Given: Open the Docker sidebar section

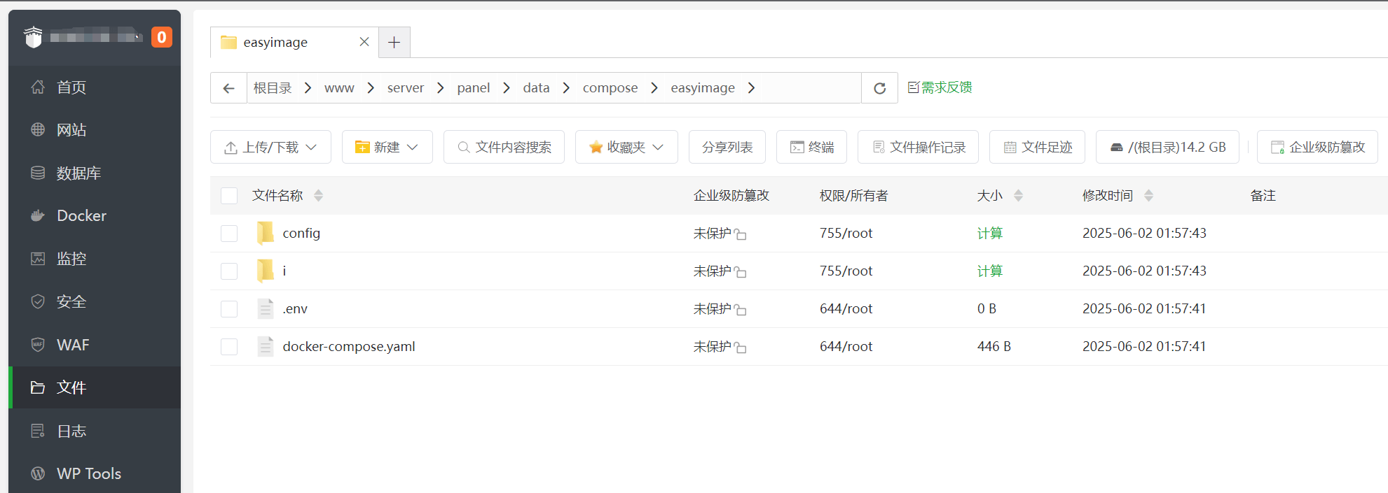Looking at the screenshot, I should [81, 216].
